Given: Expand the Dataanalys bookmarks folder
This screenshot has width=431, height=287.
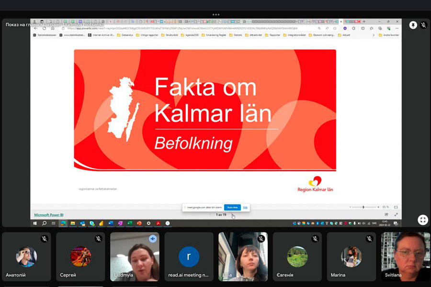Looking at the screenshot, I should tap(125, 35).
